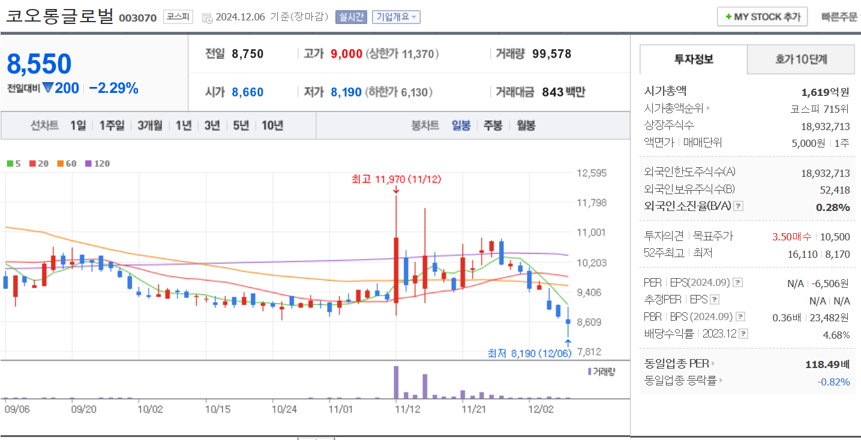Click the 배당수익률 help icon
The image size is (861, 440).
tap(743, 333)
